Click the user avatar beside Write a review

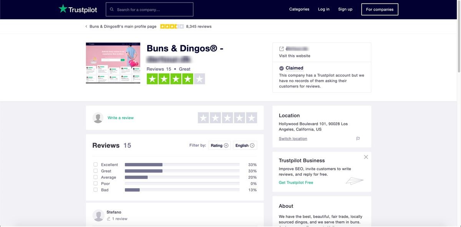pyautogui.click(x=98, y=118)
